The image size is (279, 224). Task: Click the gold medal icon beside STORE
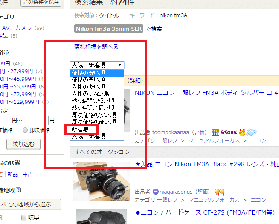click(x=242, y=133)
